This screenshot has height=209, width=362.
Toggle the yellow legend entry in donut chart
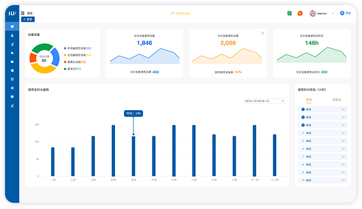(x=78, y=55)
